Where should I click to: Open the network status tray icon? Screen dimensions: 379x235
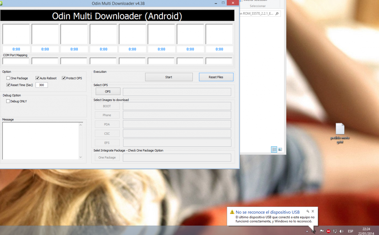(335, 231)
